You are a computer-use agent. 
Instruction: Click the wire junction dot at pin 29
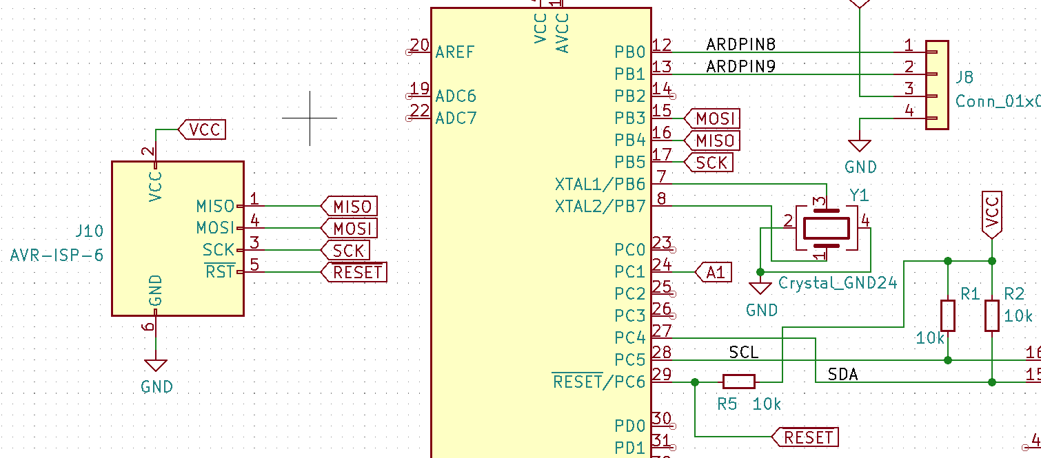click(x=695, y=382)
